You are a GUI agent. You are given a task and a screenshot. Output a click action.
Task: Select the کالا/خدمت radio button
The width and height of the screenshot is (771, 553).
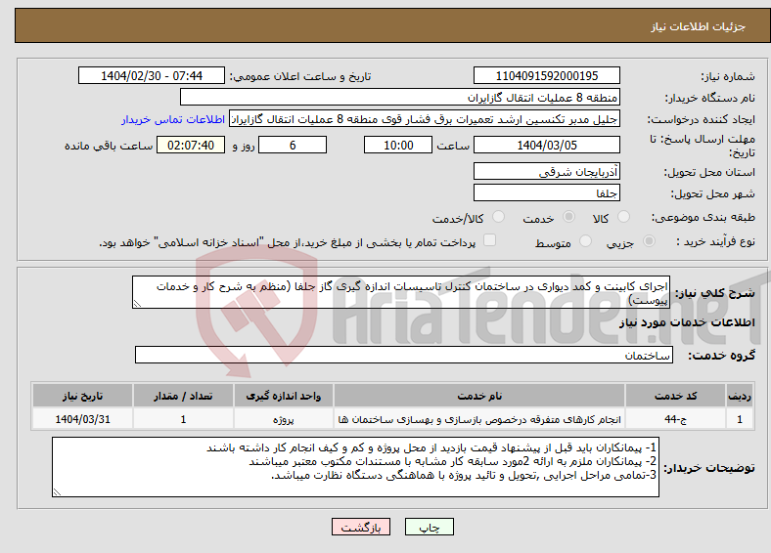point(499,217)
